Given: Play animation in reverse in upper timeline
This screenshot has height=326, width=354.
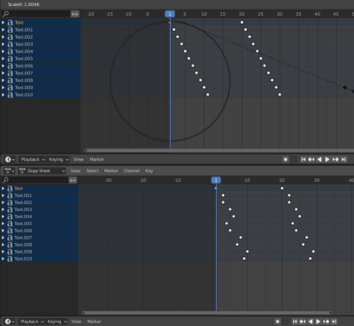Looking at the screenshot, I should 319,159.
